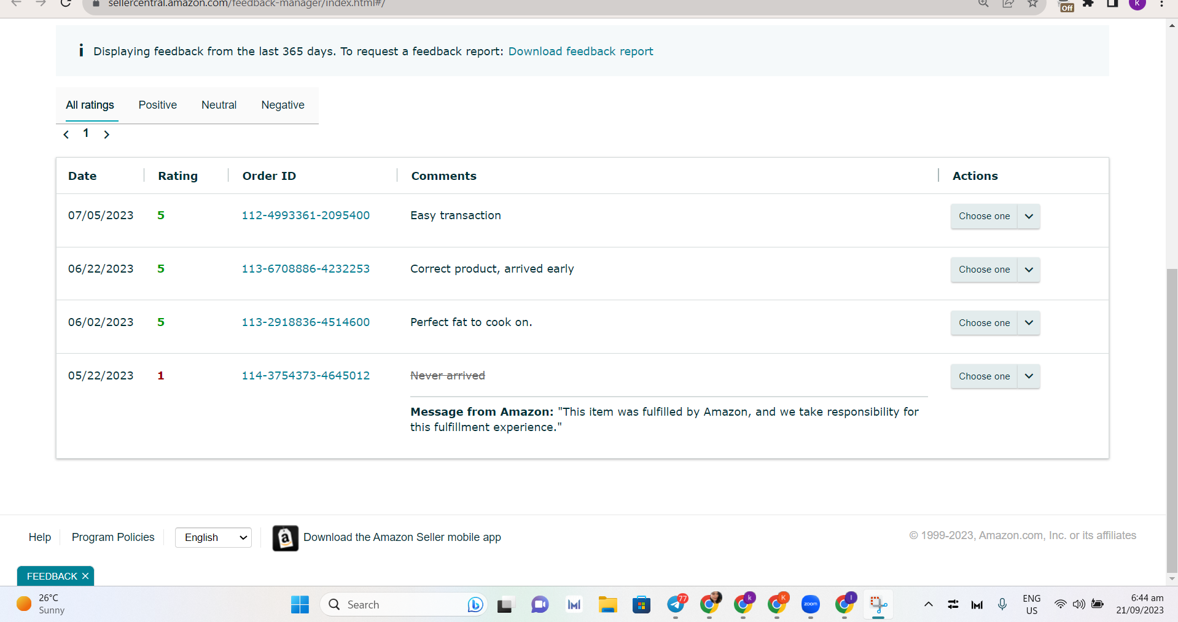Screen dimensions: 1178x622
Task: Open action arrow for order 112-4993361-2095400
Action: click(1029, 216)
